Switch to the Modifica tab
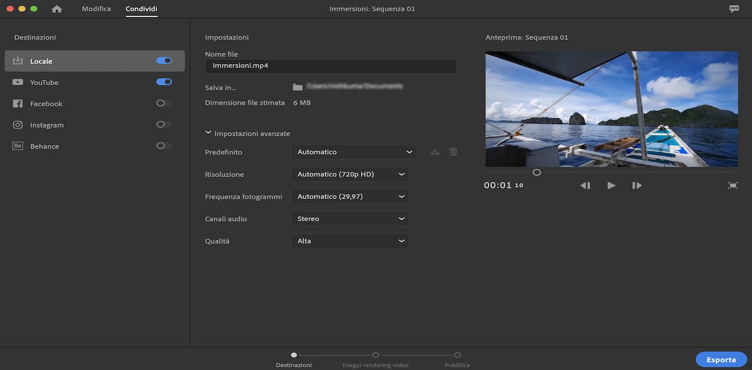Image resolution: width=752 pixels, height=370 pixels. pos(96,8)
